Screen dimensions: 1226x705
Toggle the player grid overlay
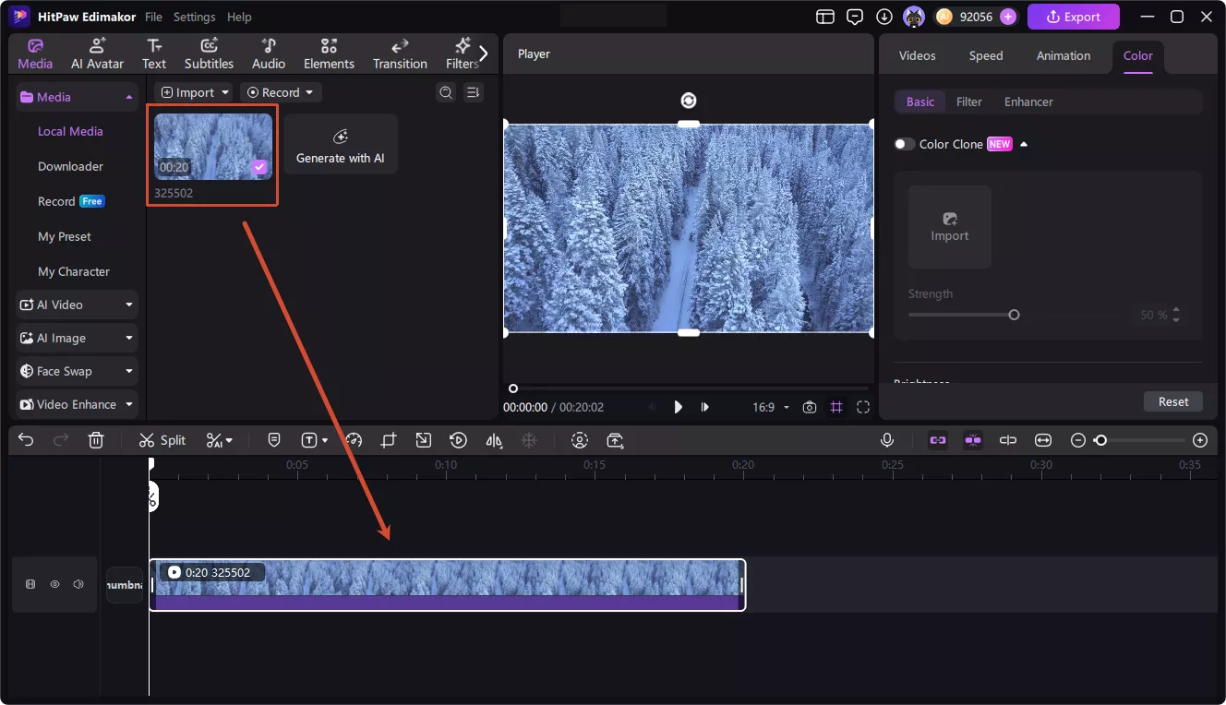click(x=836, y=407)
